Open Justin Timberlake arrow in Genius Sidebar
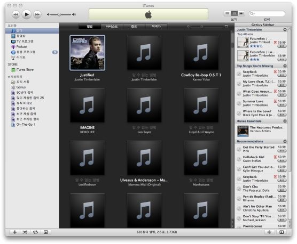The height and width of the screenshot is (244, 297). coord(285,30)
